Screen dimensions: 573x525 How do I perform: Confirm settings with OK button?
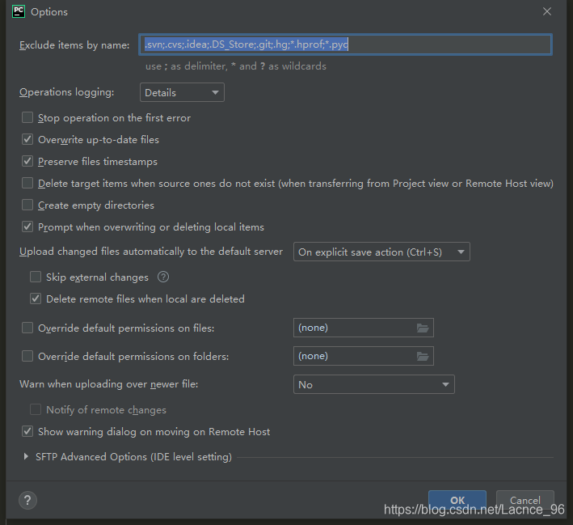coord(457,500)
